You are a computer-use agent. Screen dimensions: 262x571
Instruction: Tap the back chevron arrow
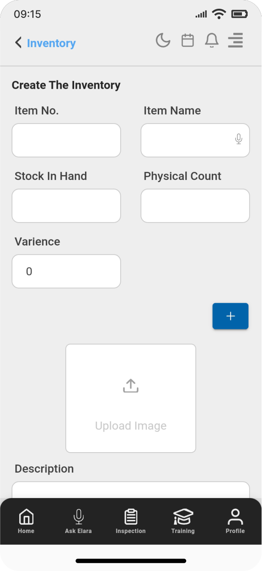[x=18, y=43]
